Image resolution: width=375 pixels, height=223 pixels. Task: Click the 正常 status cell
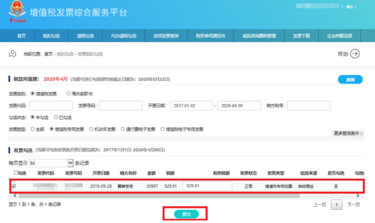(x=248, y=186)
